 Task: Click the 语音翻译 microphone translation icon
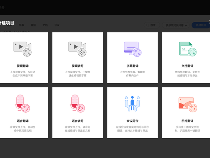point(23,103)
